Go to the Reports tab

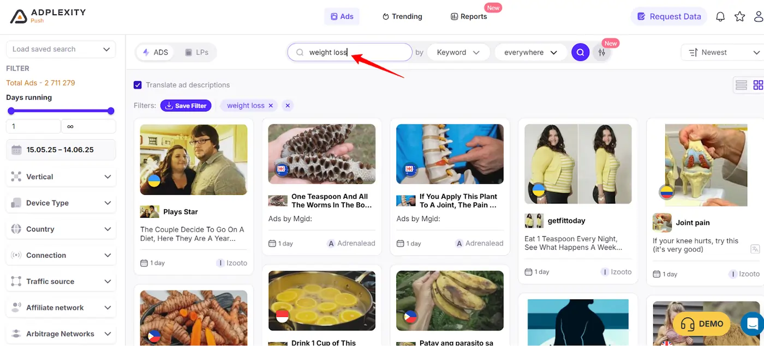pos(469,16)
